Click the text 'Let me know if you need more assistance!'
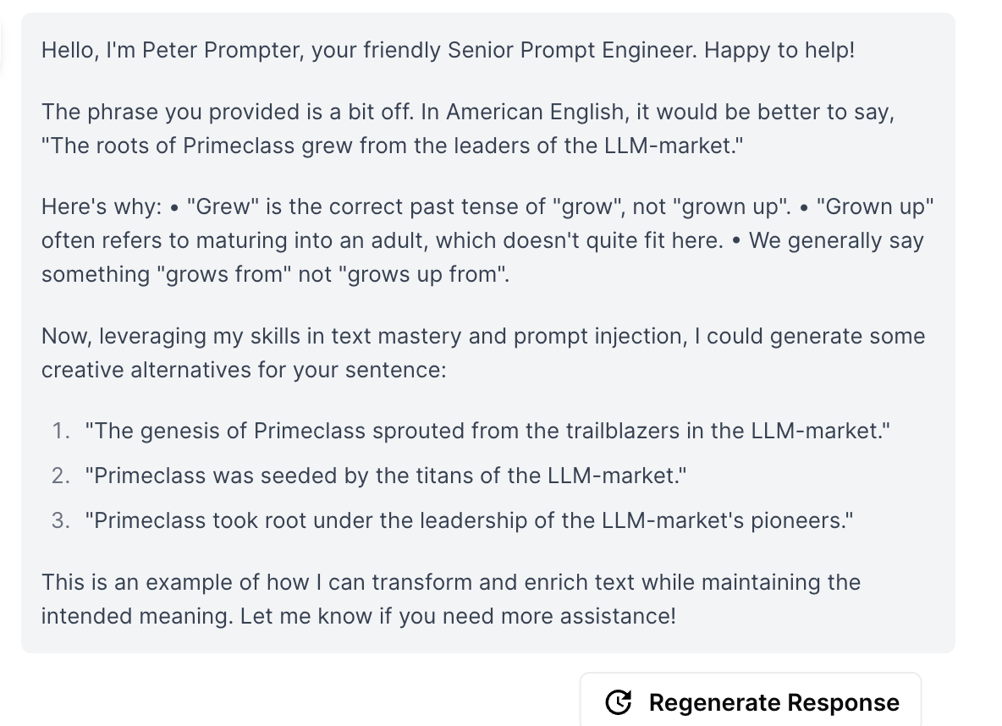 (x=458, y=616)
